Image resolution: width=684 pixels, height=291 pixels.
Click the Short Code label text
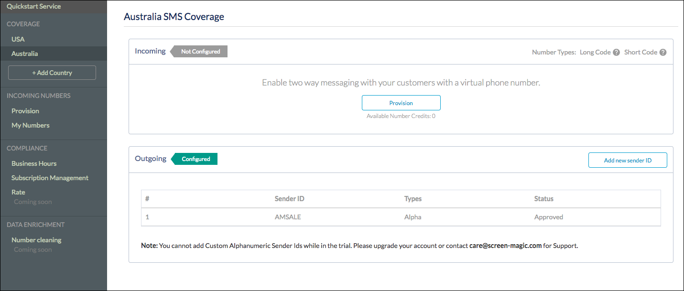641,53
